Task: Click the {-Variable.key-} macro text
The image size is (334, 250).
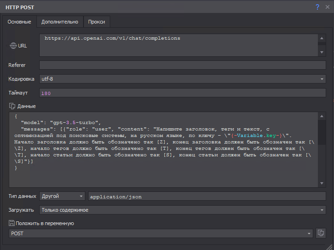Action: click(x=256, y=136)
